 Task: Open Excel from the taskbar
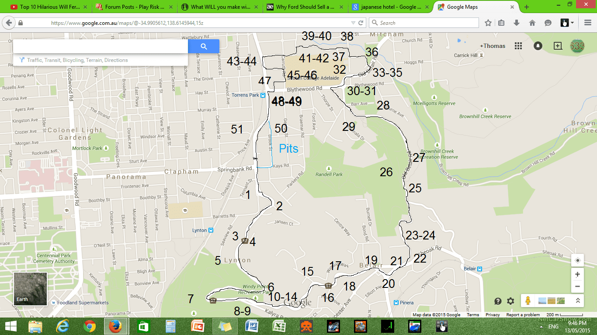click(279, 326)
